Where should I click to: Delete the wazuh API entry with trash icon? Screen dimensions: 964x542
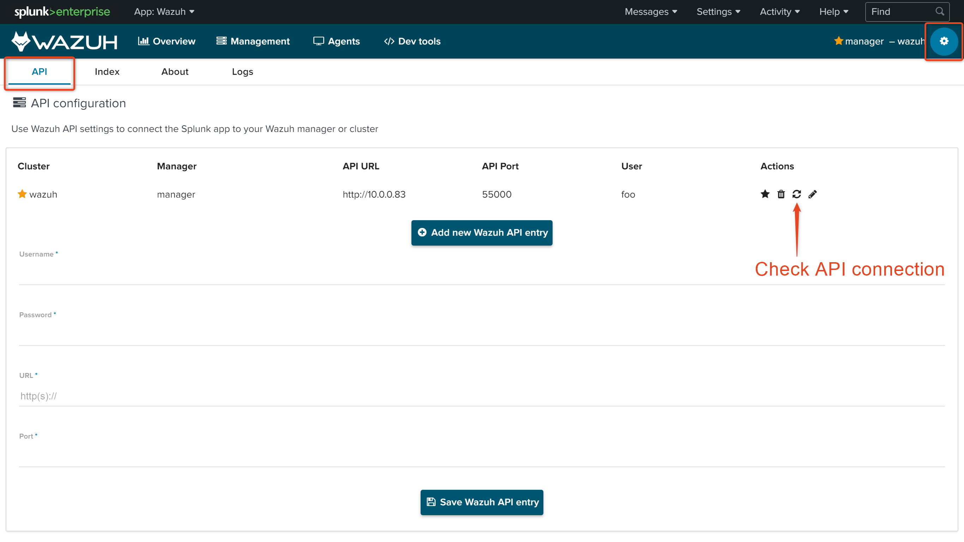(781, 194)
